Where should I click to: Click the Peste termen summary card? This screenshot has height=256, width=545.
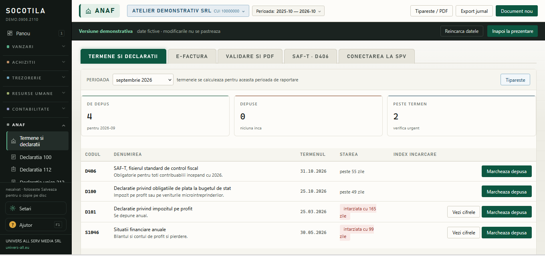click(x=462, y=116)
